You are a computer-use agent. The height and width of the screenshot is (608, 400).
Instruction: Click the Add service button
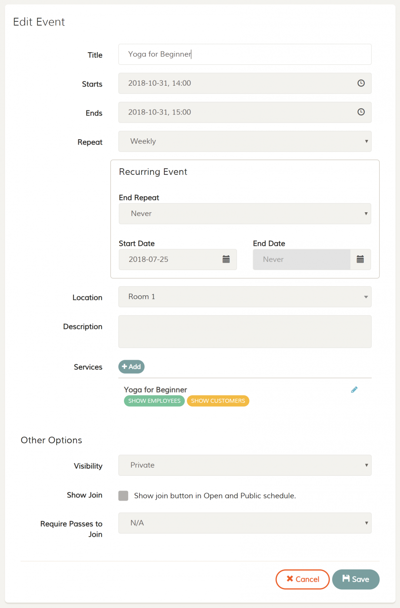131,367
